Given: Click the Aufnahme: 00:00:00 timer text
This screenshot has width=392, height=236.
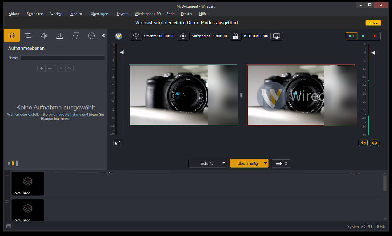Looking at the screenshot, I should tap(209, 36).
